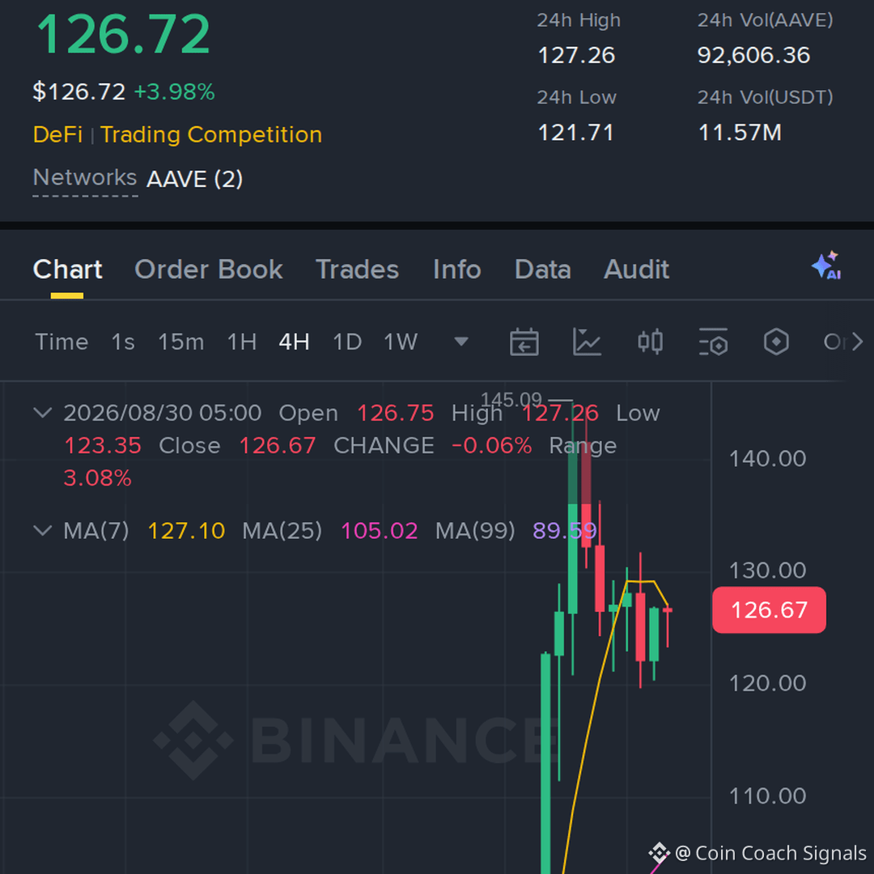Select the 1W chart interval
The height and width of the screenshot is (874, 874).
click(401, 342)
